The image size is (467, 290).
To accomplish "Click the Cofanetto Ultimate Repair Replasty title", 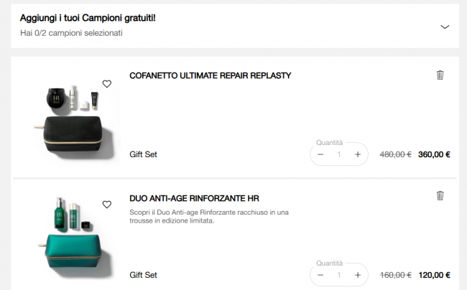I will click(x=210, y=75).
